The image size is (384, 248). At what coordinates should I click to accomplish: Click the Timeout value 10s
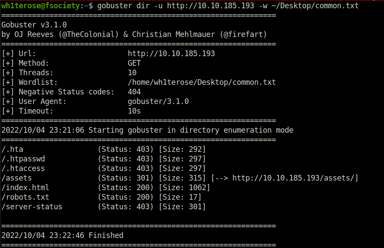coord(134,111)
